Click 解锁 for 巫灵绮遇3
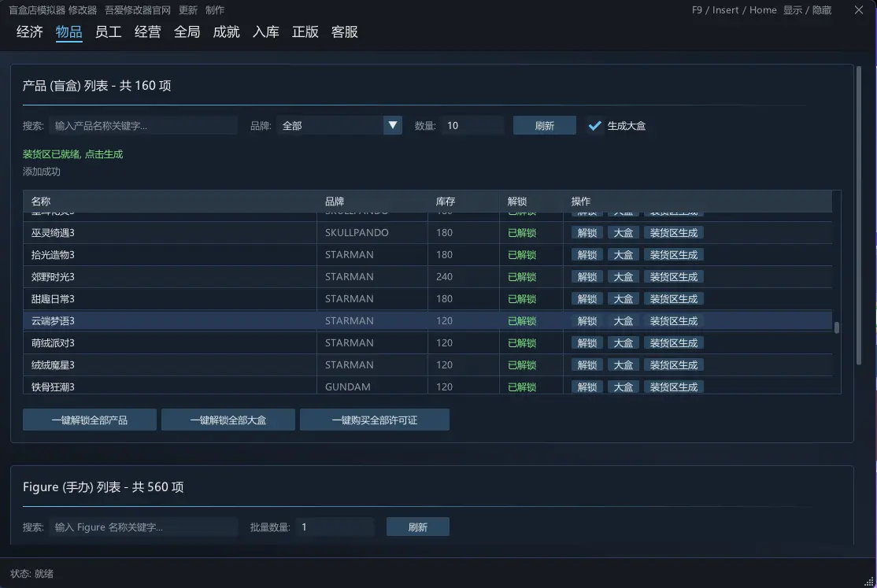Screen dimensions: 877x588 pos(587,233)
